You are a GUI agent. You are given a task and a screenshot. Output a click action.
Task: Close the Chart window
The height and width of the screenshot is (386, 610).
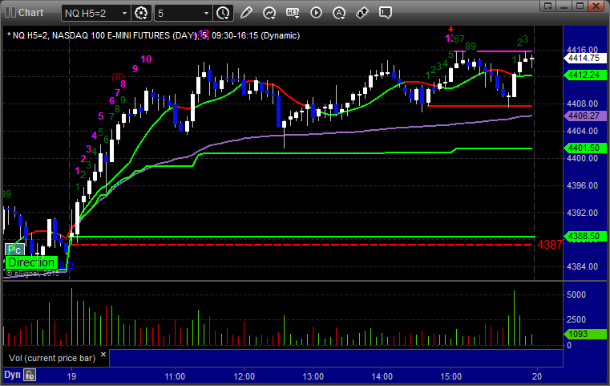(596, 6)
